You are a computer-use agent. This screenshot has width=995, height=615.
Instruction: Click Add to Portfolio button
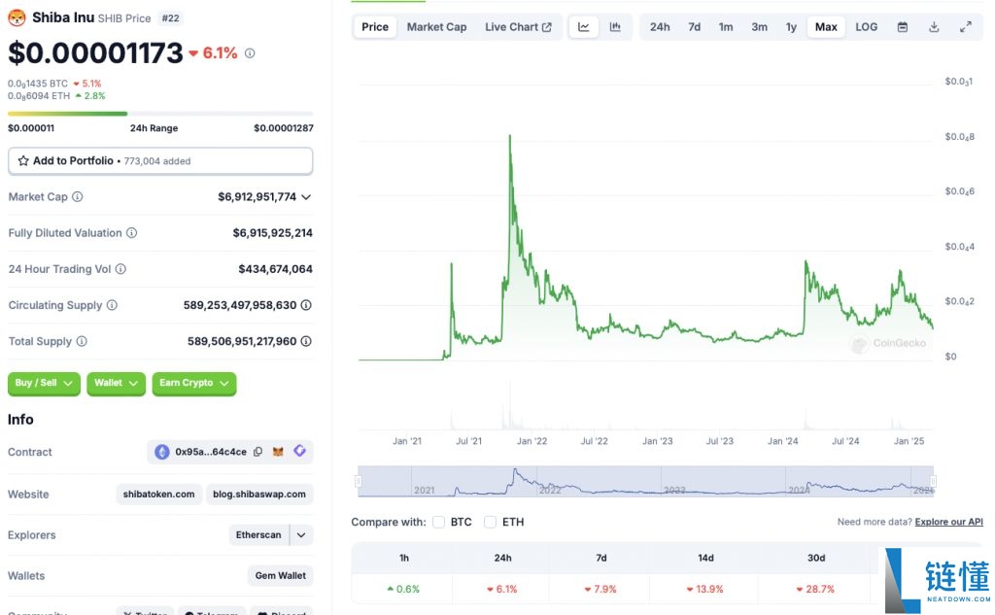pos(160,161)
